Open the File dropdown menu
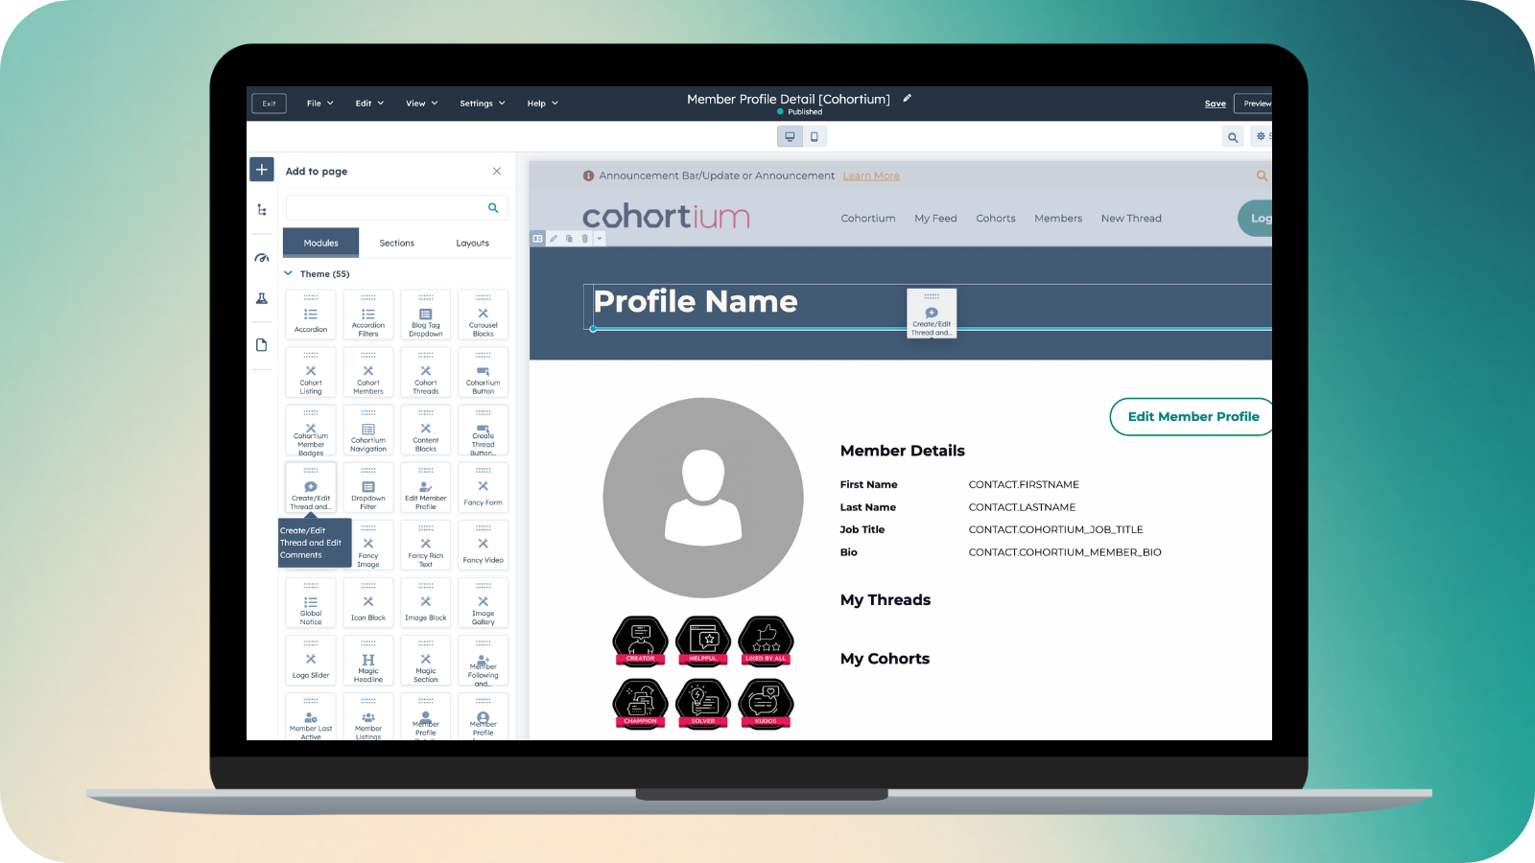1535x863 pixels. coord(319,104)
